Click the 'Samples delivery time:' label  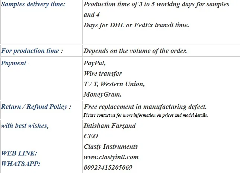(33, 4)
